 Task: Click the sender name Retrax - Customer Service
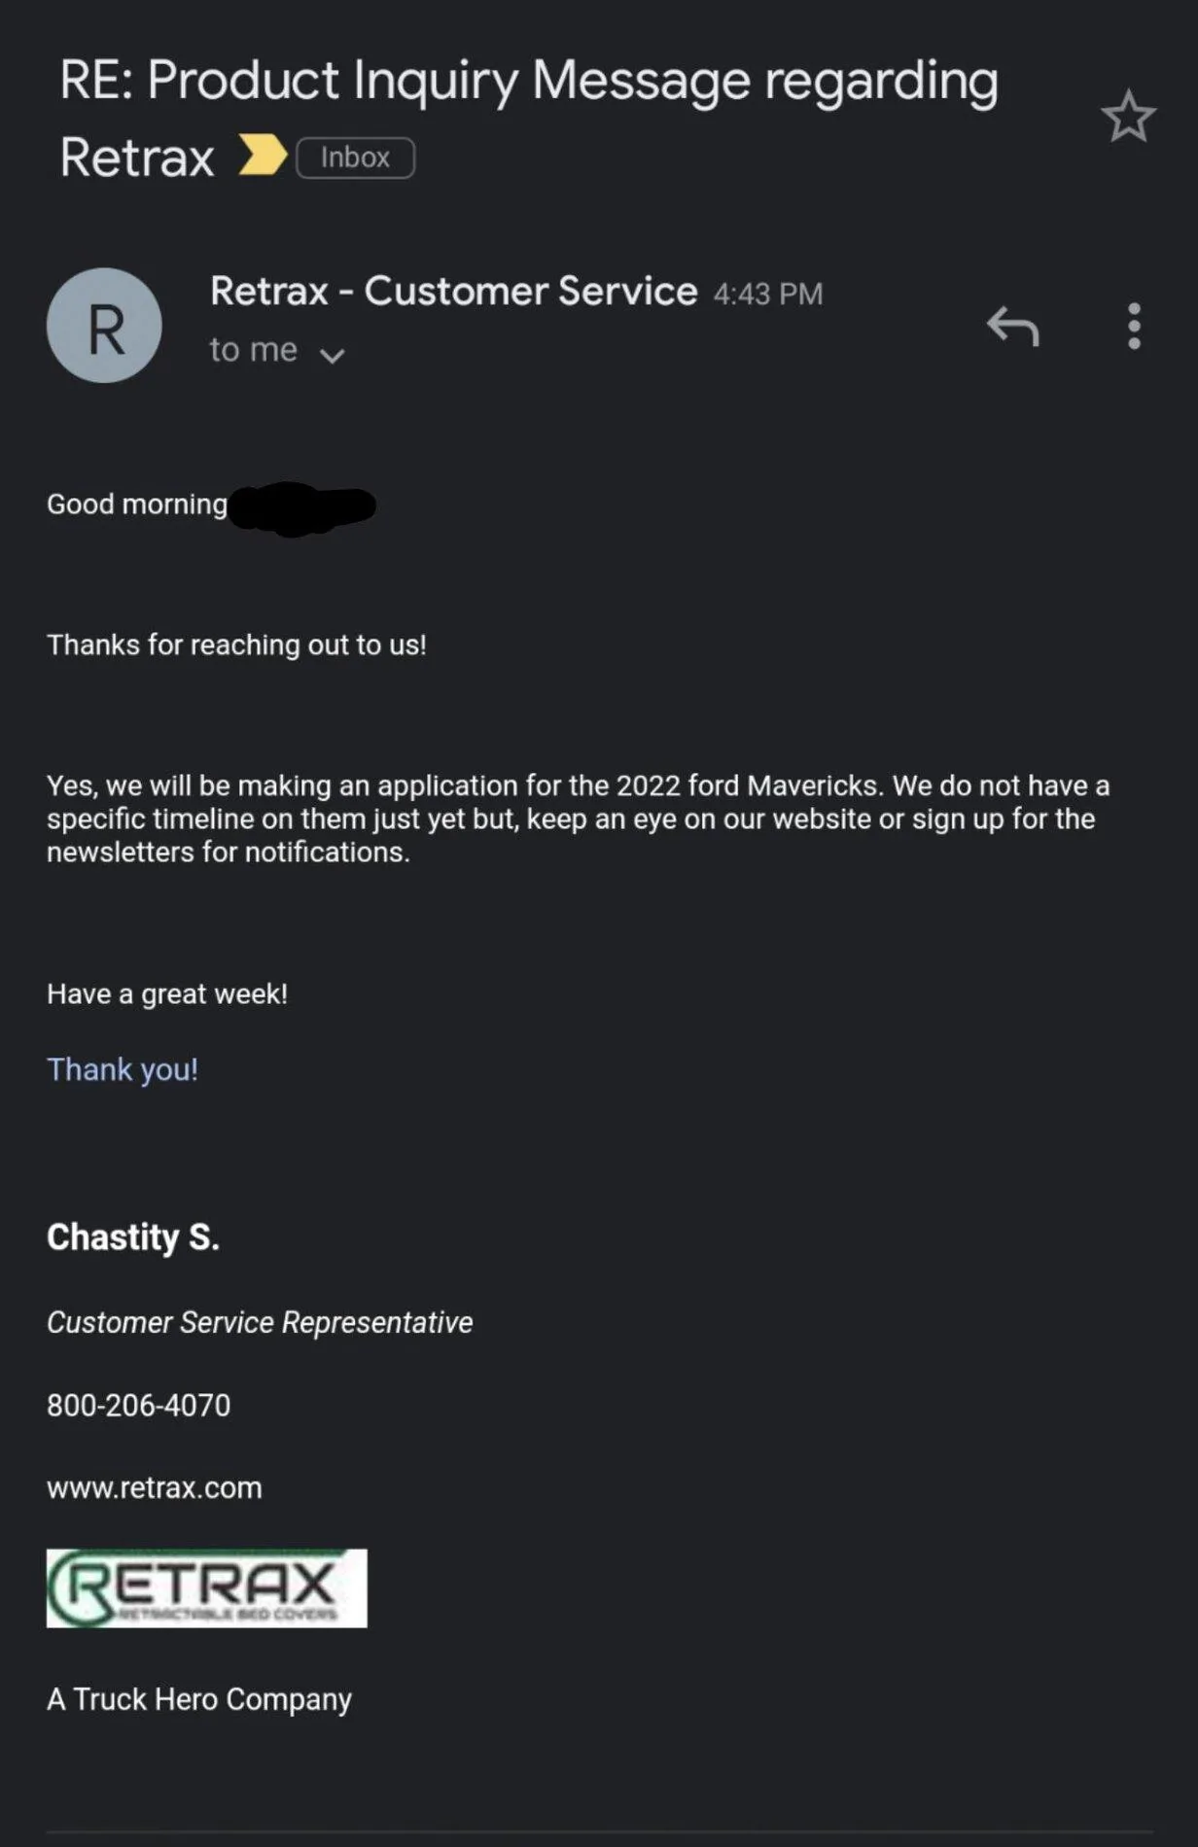point(454,291)
